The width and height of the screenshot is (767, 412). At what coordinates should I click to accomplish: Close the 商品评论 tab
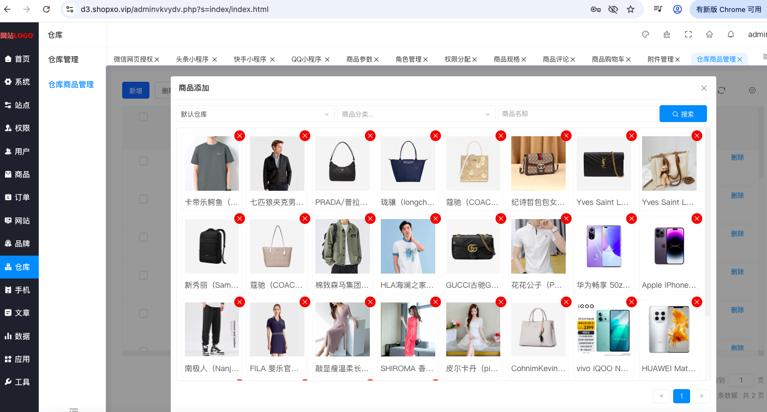[573, 59]
